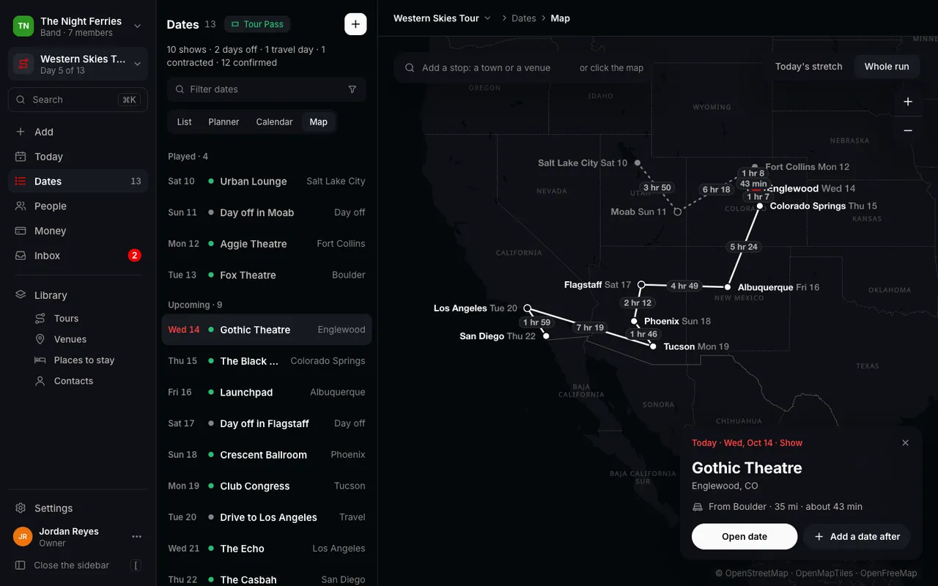Click the Dates breadcrumb link
The height and width of the screenshot is (586, 938).
524,18
